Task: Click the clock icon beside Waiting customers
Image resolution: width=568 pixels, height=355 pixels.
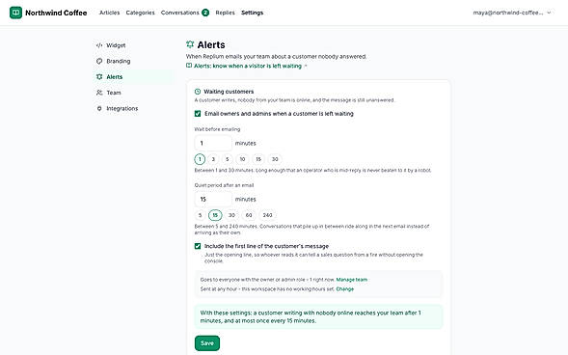Action: 198,92
